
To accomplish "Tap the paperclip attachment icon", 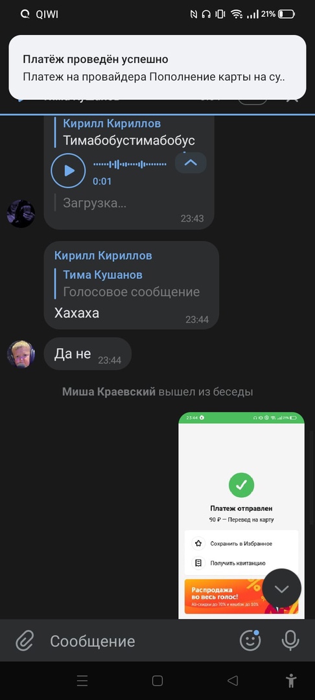I will pos(25,642).
